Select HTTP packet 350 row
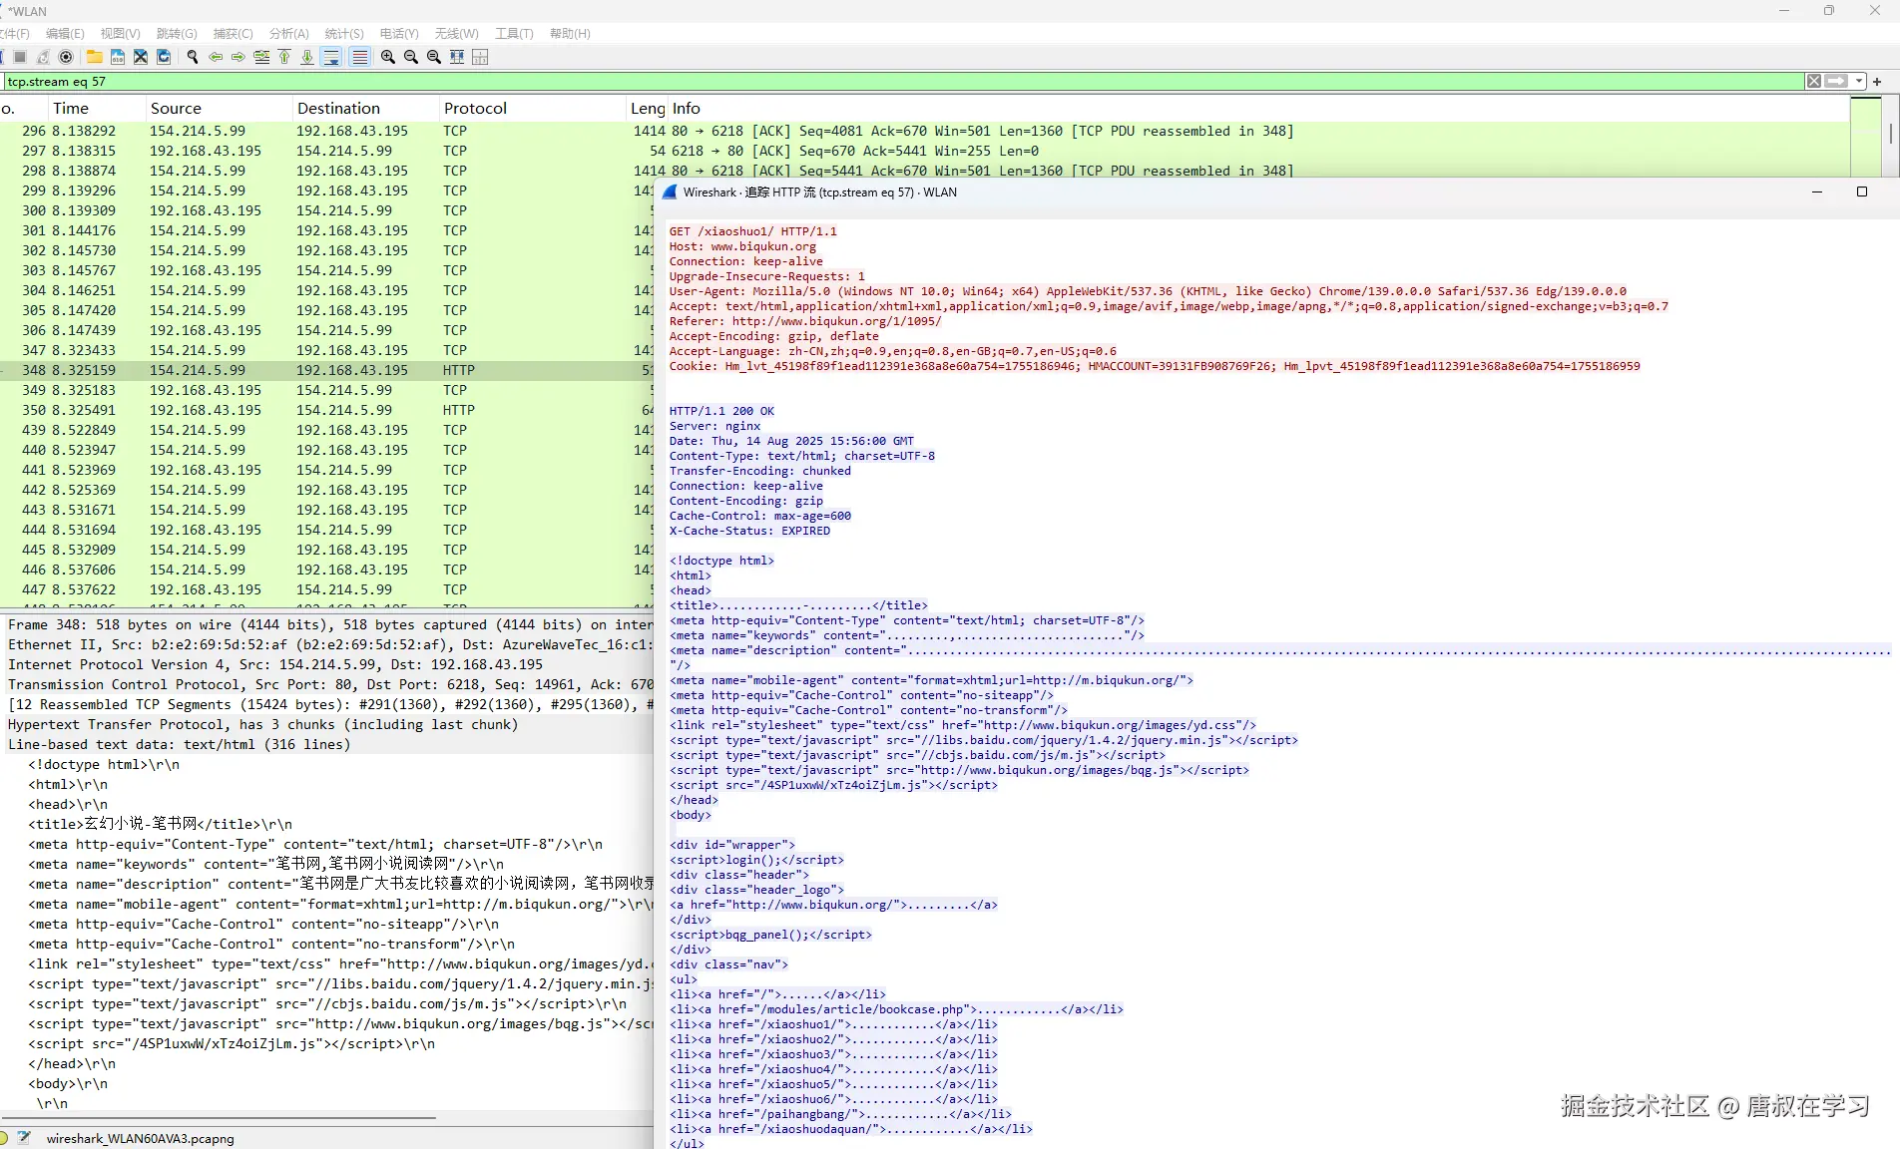 click(326, 410)
